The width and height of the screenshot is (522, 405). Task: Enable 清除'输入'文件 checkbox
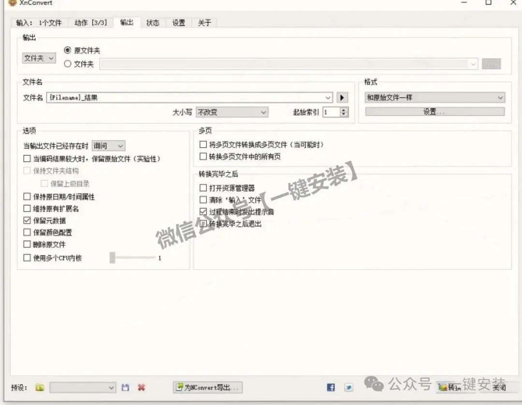pyautogui.click(x=203, y=200)
